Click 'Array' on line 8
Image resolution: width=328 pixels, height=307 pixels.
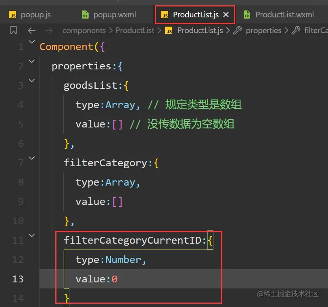click(120, 183)
